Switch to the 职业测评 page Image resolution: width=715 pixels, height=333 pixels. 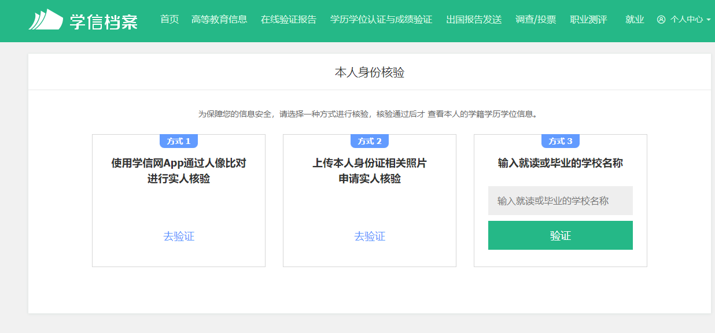coord(588,20)
